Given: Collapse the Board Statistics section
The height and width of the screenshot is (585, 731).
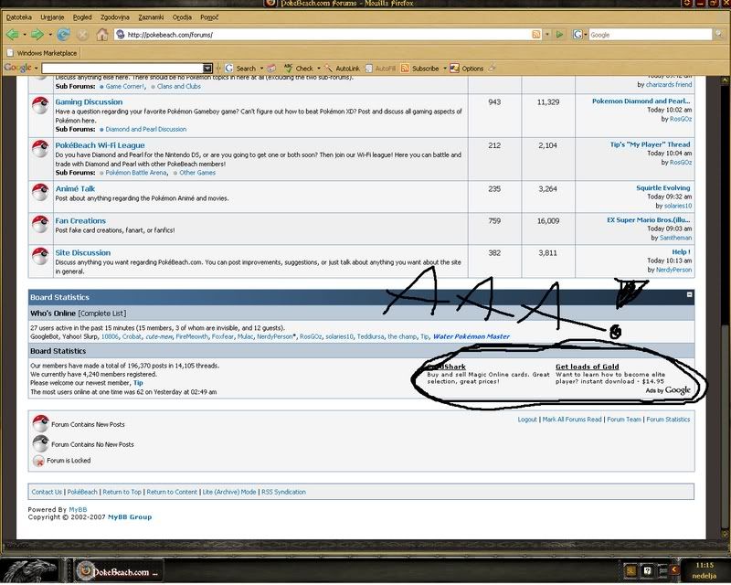Looking at the screenshot, I should (x=689, y=295).
